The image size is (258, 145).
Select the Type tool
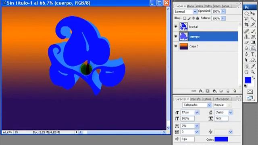[253, 54]
